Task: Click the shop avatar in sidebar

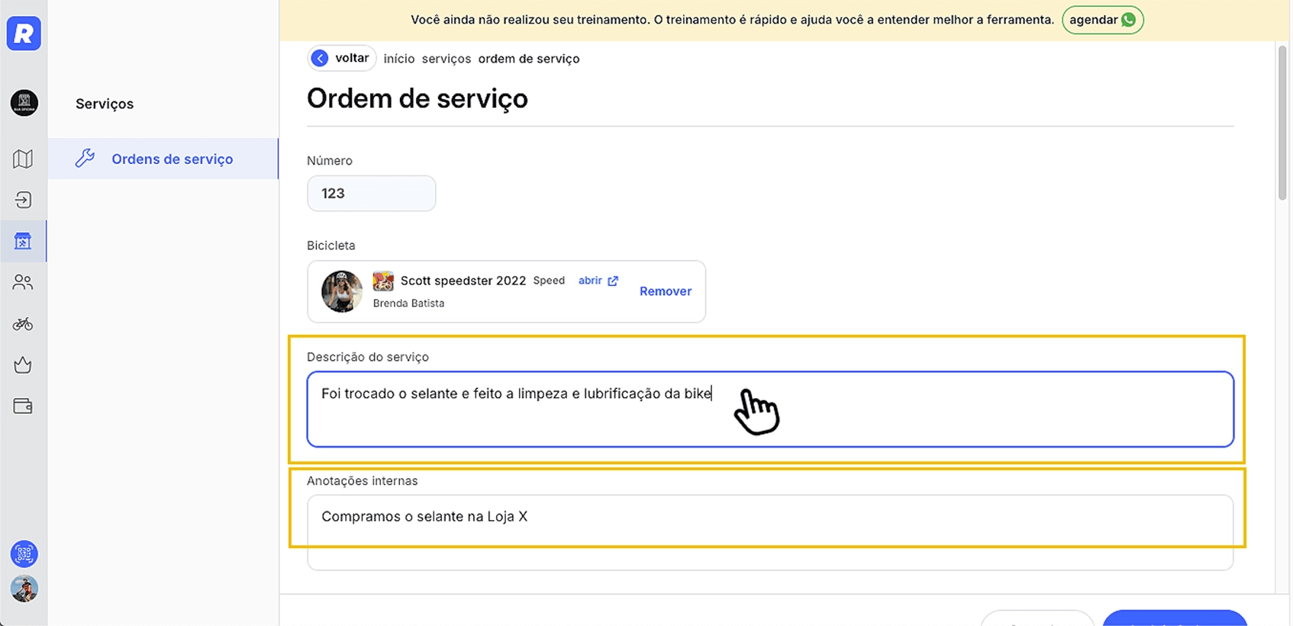Action: tap(24, 102)
